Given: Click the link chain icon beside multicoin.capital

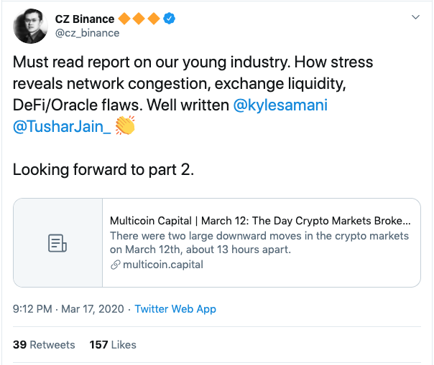Looking at the screenshot, I should pyautogui.click(x=115, y=265).
